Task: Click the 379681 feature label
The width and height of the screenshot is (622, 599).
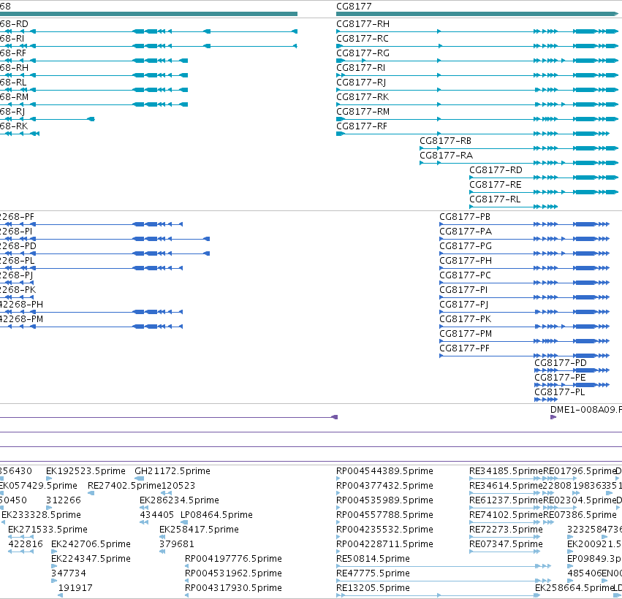Action: pyautogui.click(x=177, y=544)
